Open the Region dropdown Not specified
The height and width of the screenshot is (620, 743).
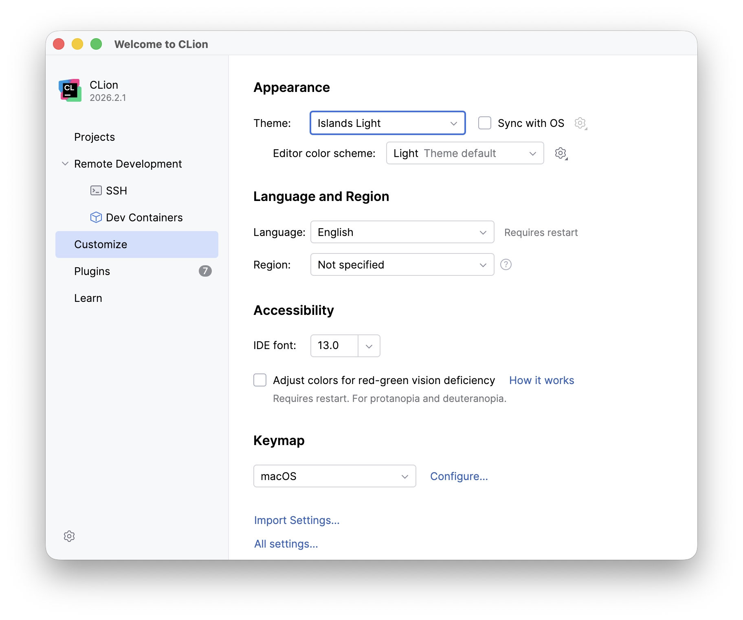tap(402, 264)
